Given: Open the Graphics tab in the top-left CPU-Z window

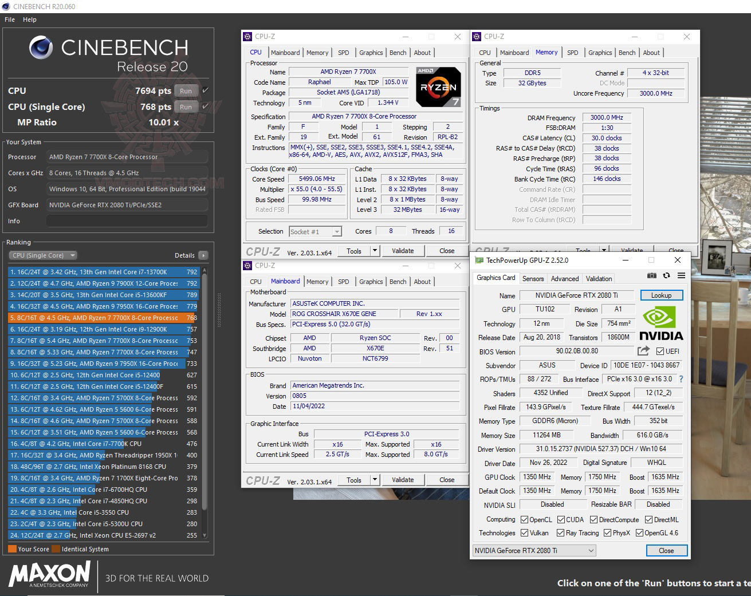Looking at the screenshot, I should (371, 53).
